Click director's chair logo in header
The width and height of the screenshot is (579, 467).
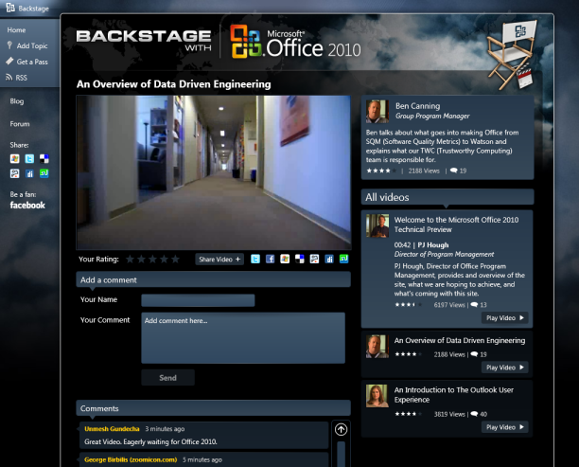[x=513, y=54]
